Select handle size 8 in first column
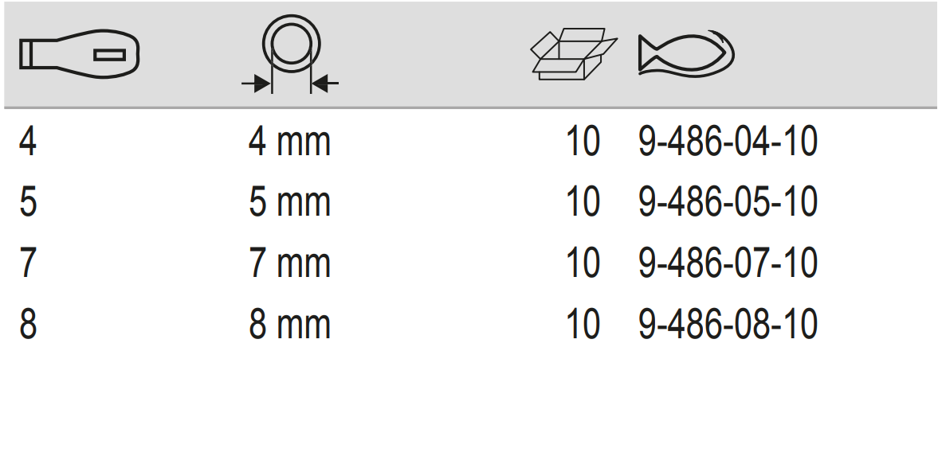Viewport: 942px width, 468px height. point(28,325)
